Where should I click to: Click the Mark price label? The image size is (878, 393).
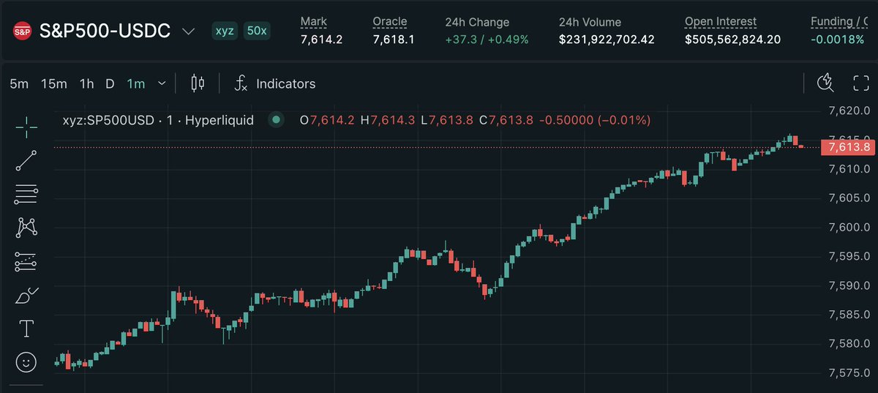pos(314,22)
